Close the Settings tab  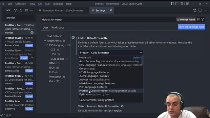click(111, 10)
